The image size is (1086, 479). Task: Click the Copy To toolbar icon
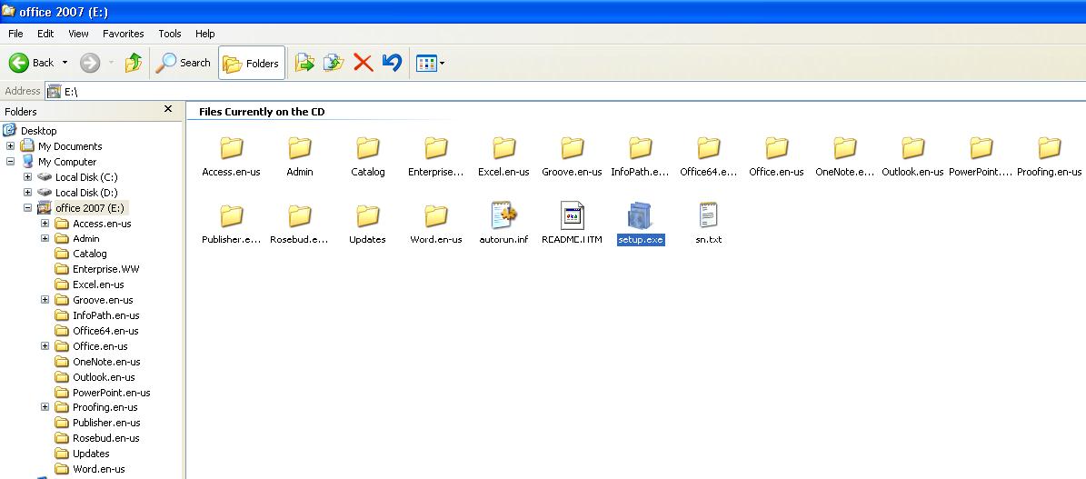(x=334, y=63)
